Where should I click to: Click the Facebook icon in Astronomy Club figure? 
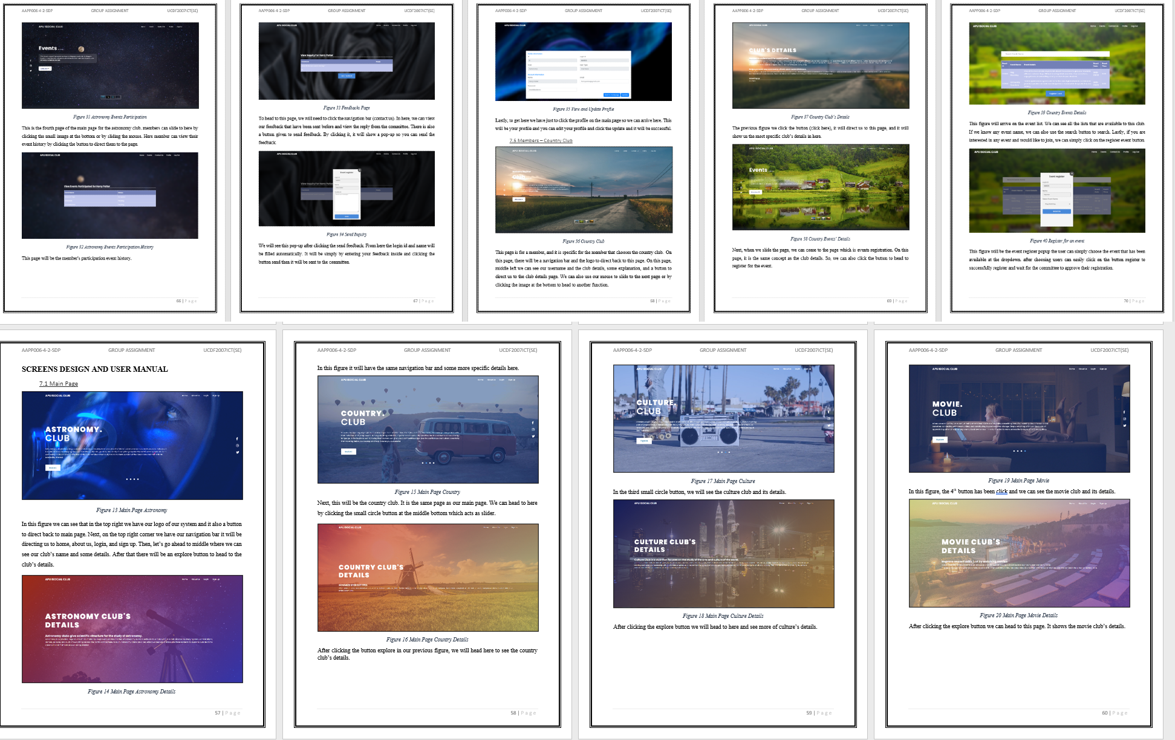pos(237,439)
